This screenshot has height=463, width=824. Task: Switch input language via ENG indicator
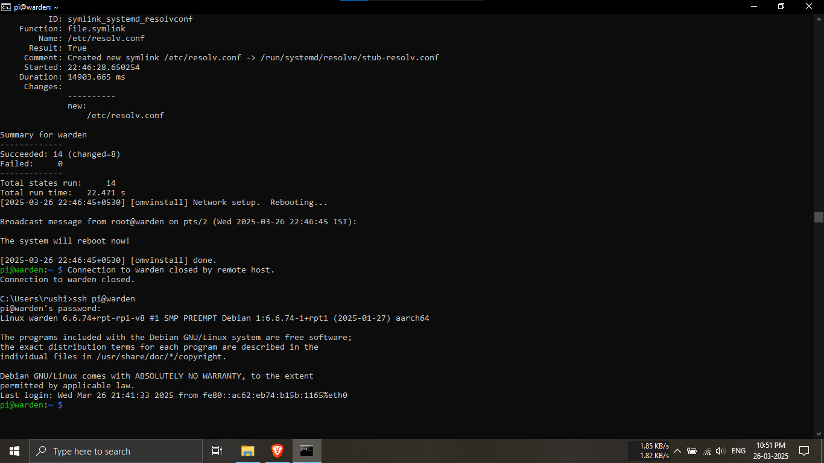coord(738,451)
